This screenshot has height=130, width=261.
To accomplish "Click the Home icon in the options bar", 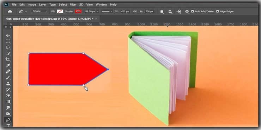I will (x=10, y=12).
